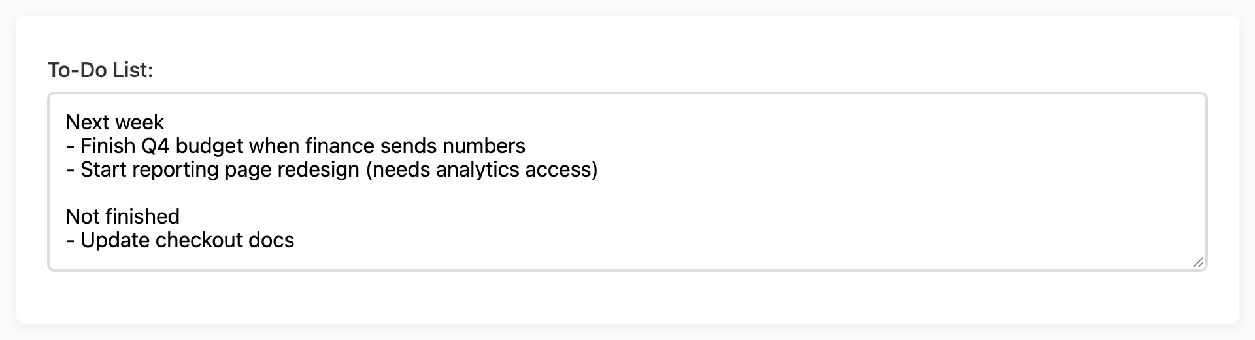Click the textarea resize handle icon
This screenshot has width=1255, height=340.
(1197, 262)
